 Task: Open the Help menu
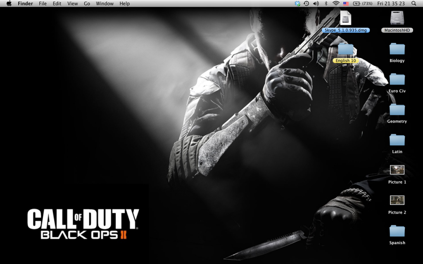click(x=125, y=3)
